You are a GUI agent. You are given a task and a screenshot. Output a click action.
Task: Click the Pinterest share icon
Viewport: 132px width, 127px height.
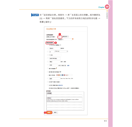[64, 75]
